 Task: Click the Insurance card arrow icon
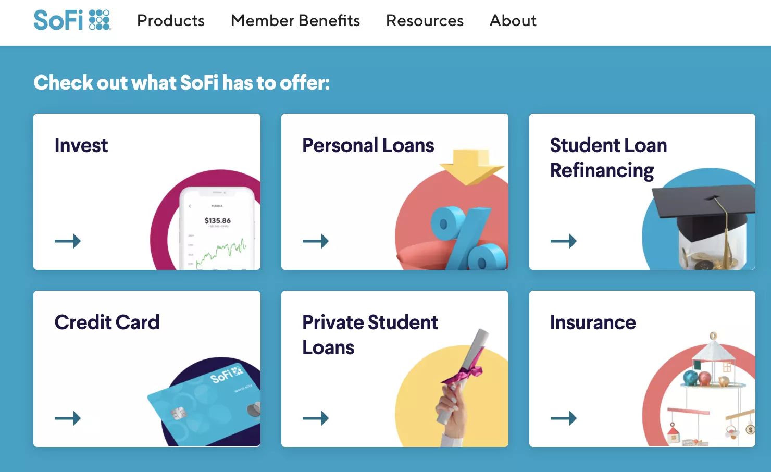[564, 418]
